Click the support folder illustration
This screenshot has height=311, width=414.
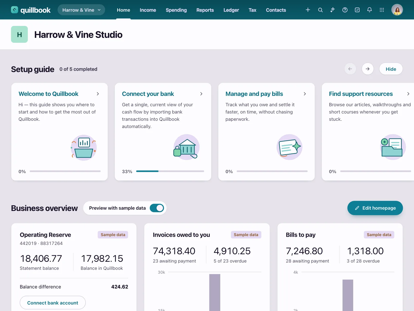(x=393, y=147)
